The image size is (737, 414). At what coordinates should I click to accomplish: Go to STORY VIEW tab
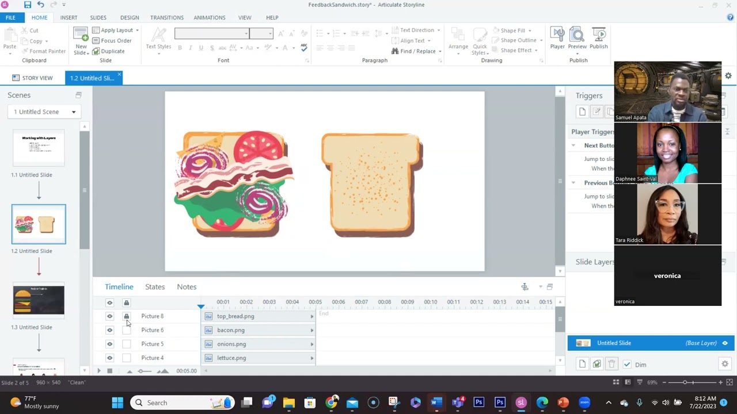click(x=32, y=78)
